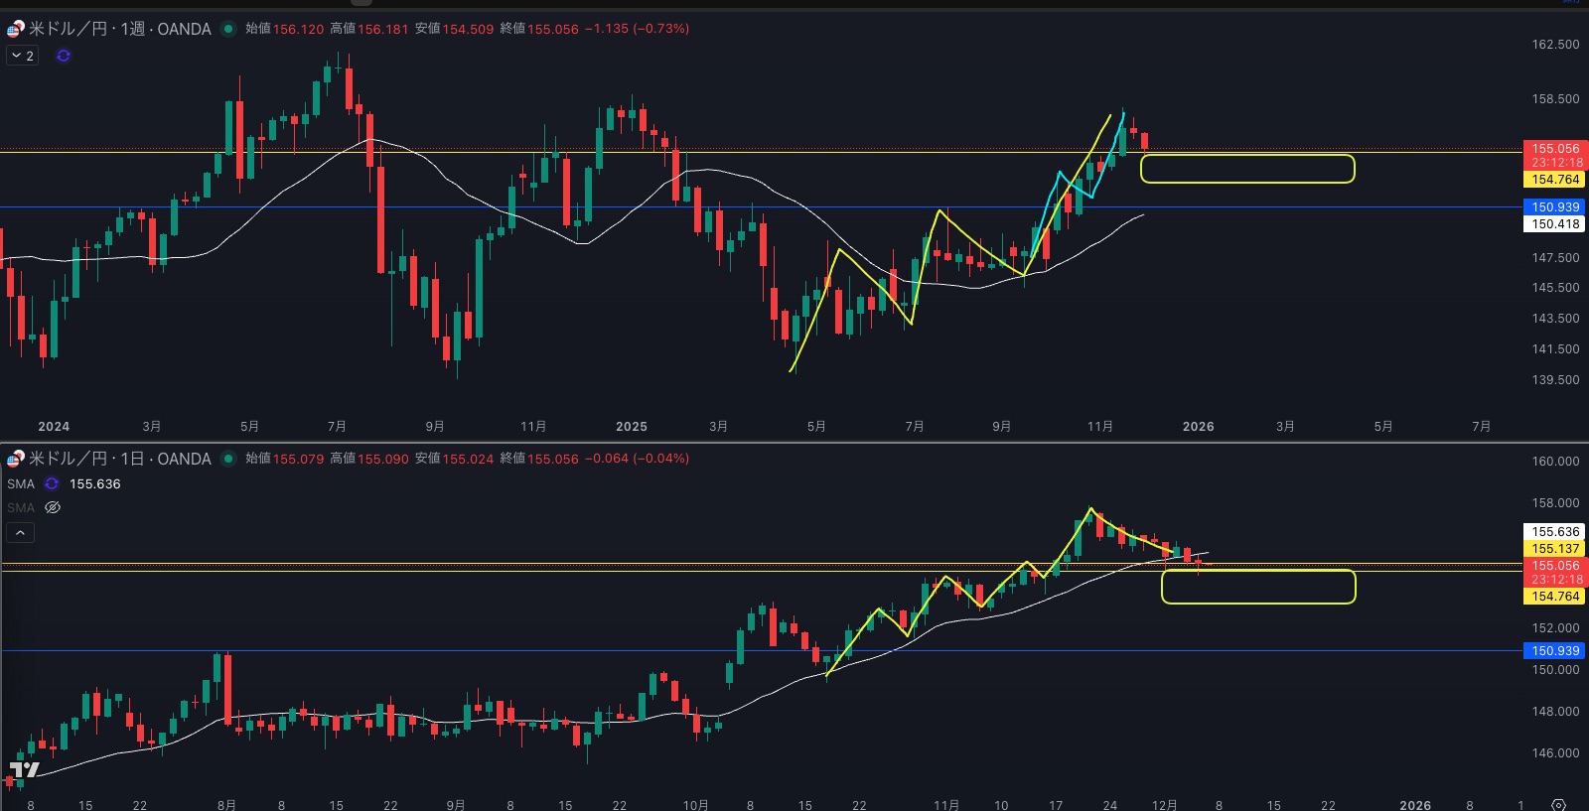This screenshot has width=1589, height=811.
Task: Click the 米ドル/円 1日 symbol title
Action: 119,459
